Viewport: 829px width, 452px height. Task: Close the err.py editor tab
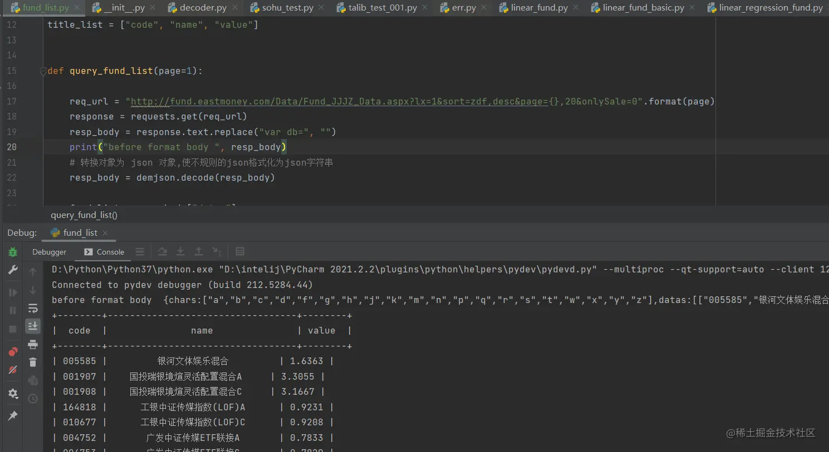pyautogui.click(x=484, y=8)
